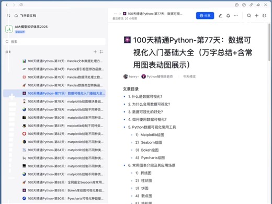Click the bar chart icon of 第73天 item
The height and width of the screenshot is (204, 272).
24,61
